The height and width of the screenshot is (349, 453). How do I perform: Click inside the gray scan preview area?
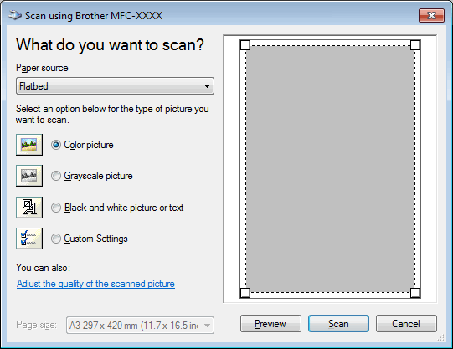(x=330, y=169)
